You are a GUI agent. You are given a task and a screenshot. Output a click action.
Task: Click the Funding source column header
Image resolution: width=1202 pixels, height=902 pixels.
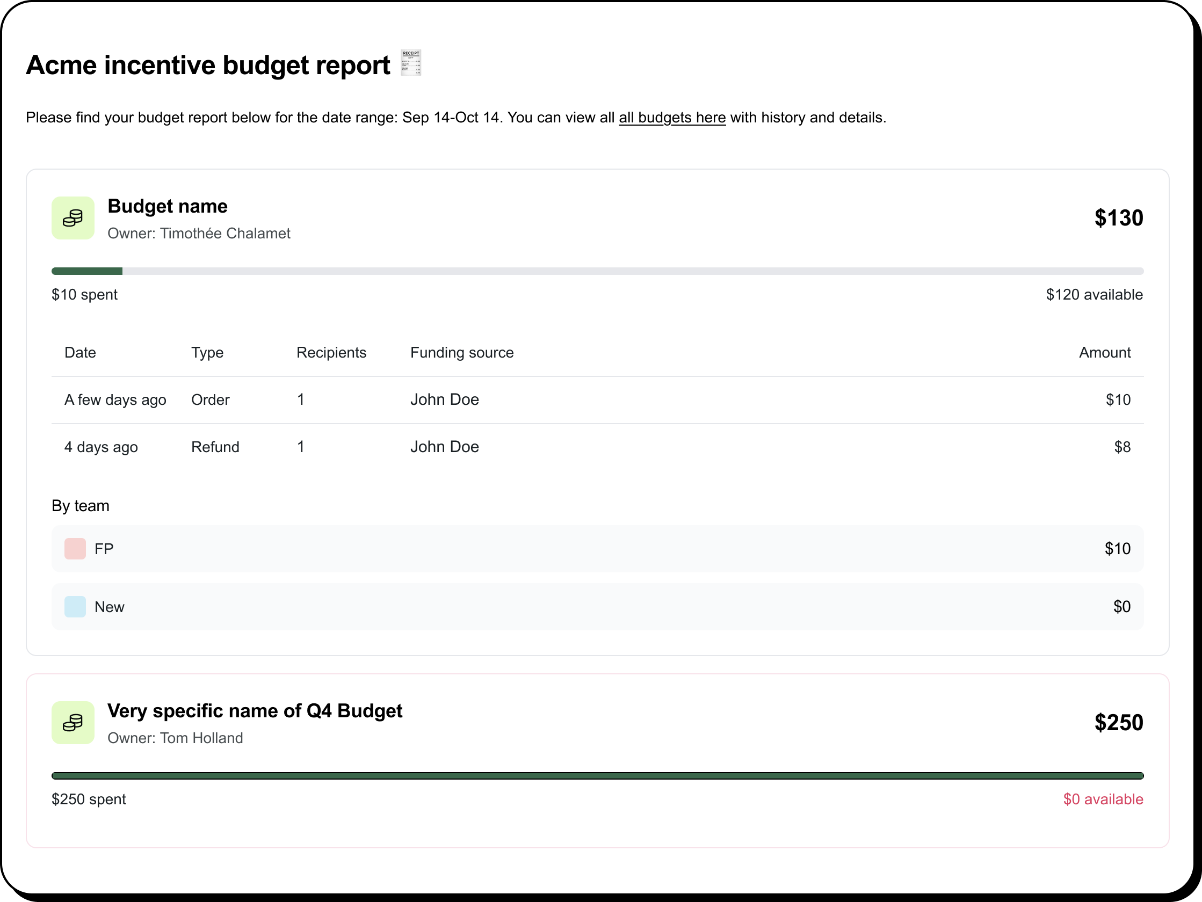point(461,353)
